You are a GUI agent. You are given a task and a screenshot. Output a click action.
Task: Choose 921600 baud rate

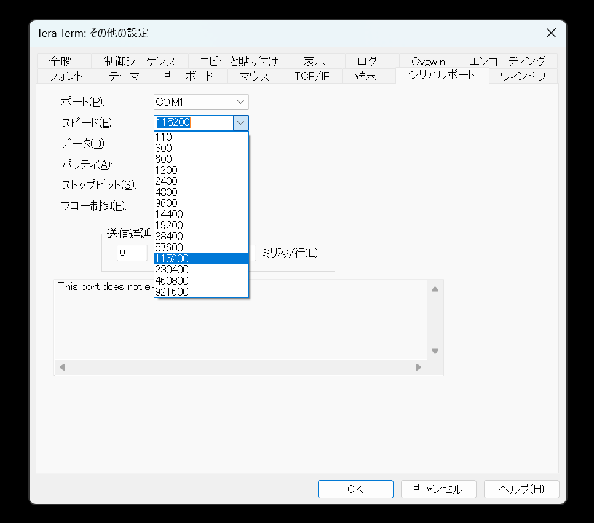point(201,291)
